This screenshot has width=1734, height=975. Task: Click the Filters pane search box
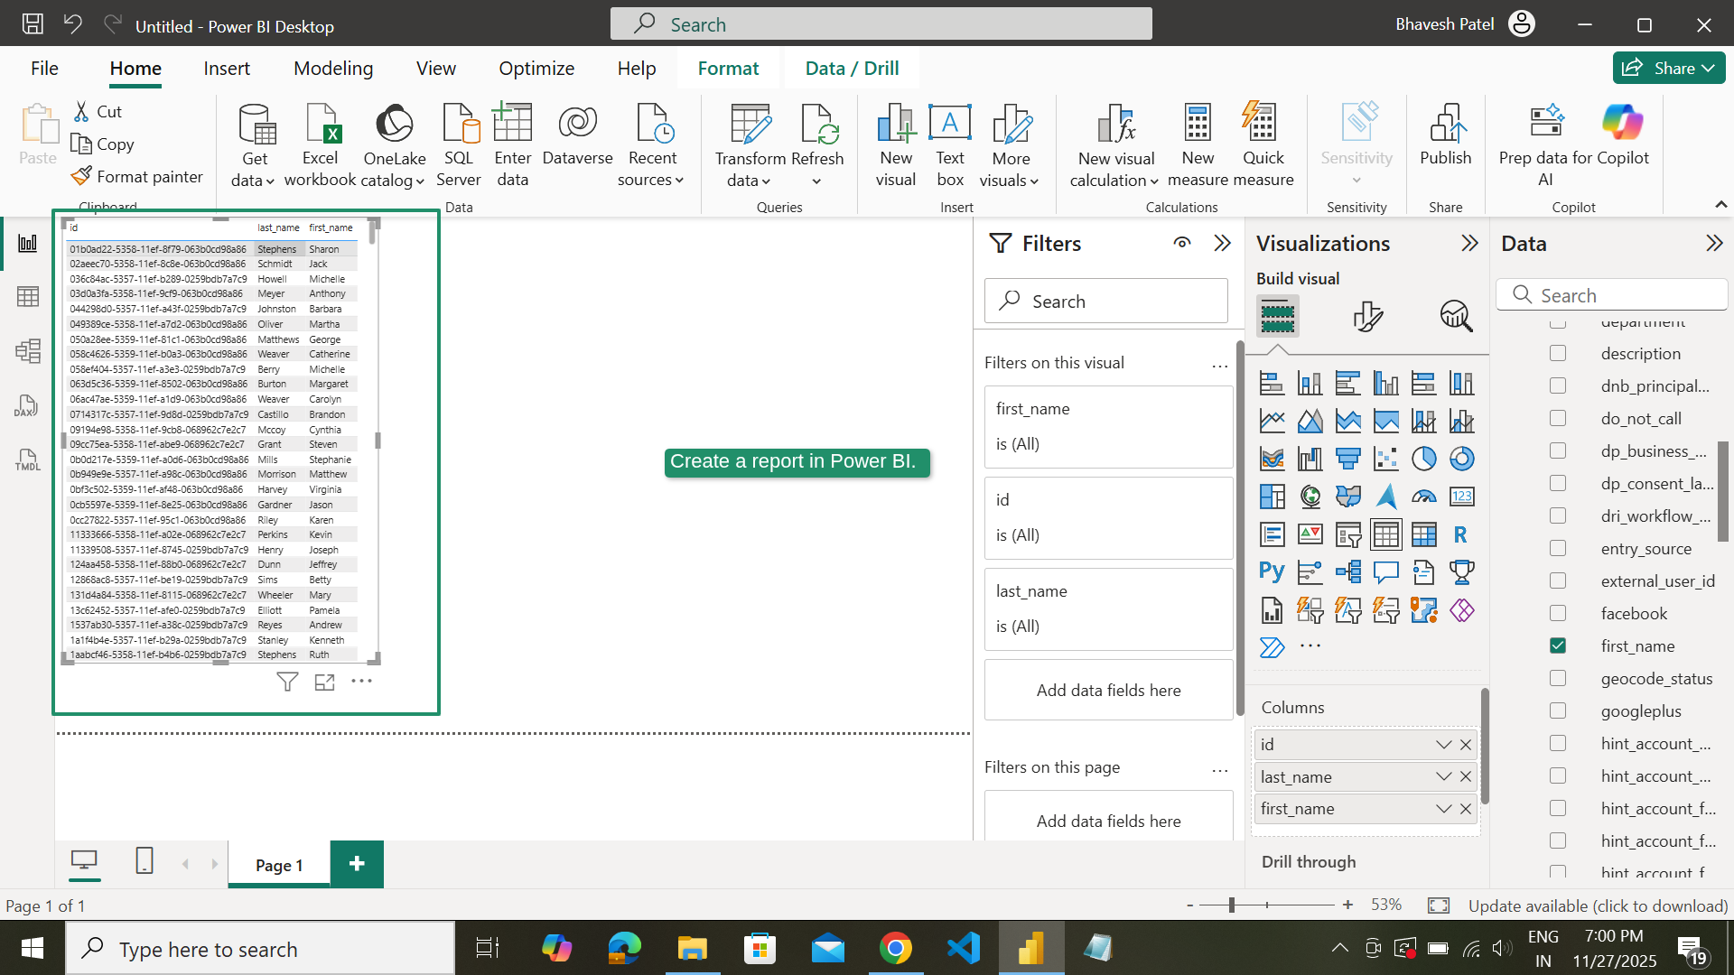tap(1106, 301)
